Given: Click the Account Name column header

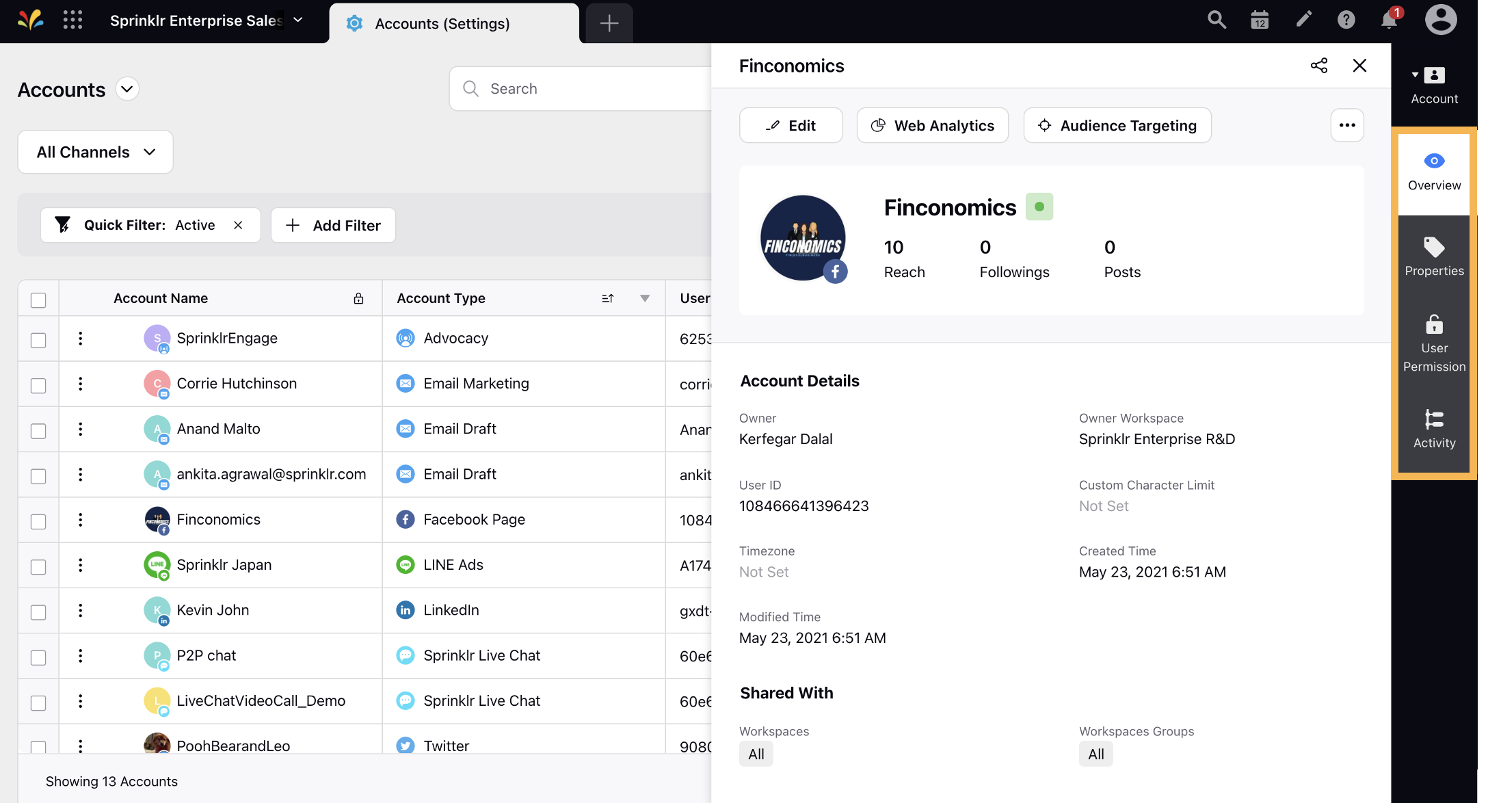Looking at the screenshot, I should click(161, 298).
